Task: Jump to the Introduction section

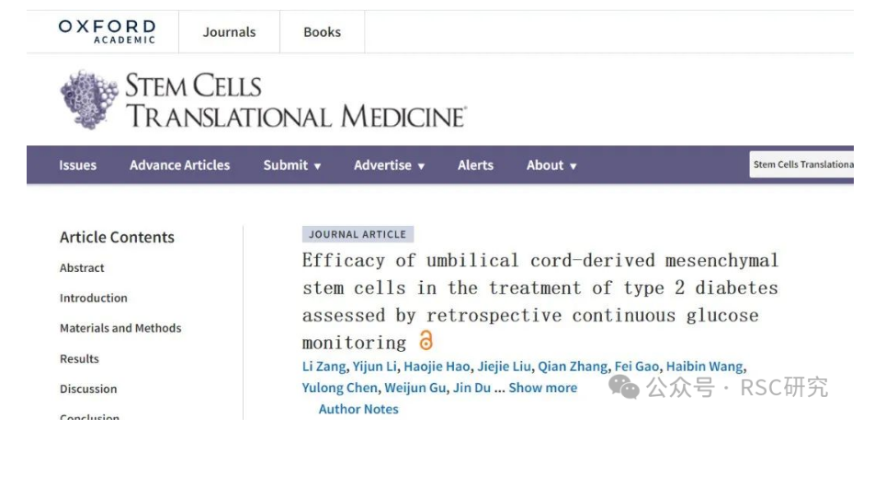Action: click(x=94, y=299)
